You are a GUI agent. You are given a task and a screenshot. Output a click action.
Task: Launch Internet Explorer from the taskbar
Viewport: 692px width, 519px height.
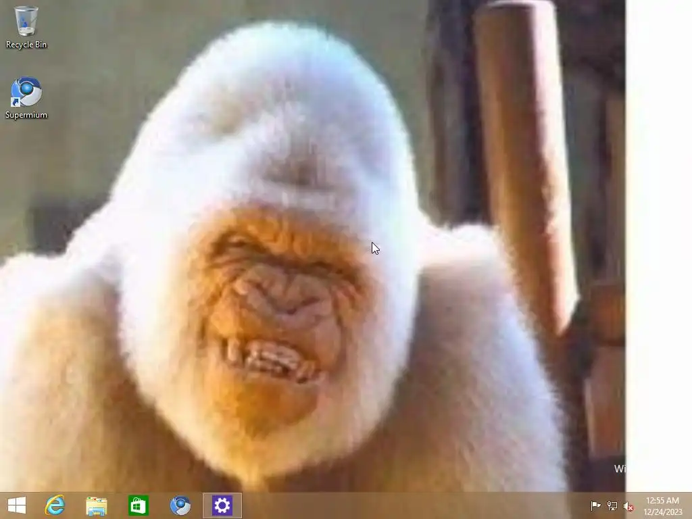(55, 505)
